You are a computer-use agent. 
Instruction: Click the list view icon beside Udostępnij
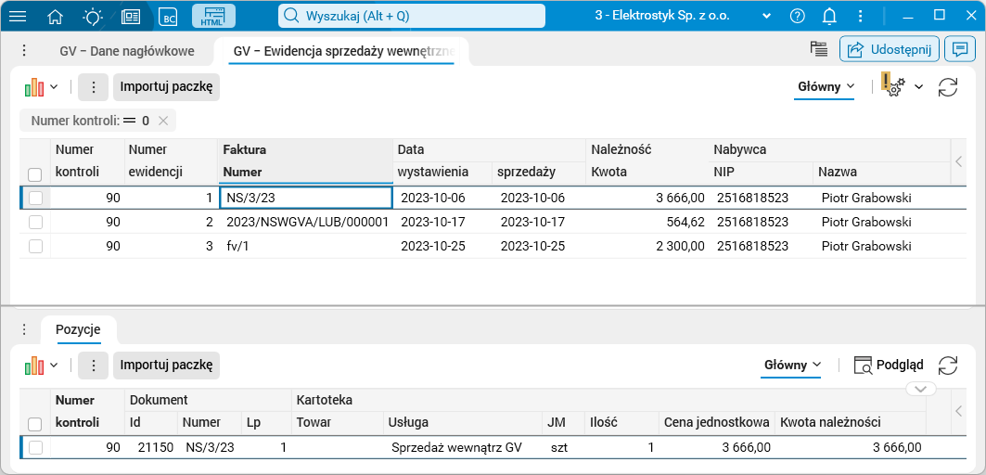[818, 50]
